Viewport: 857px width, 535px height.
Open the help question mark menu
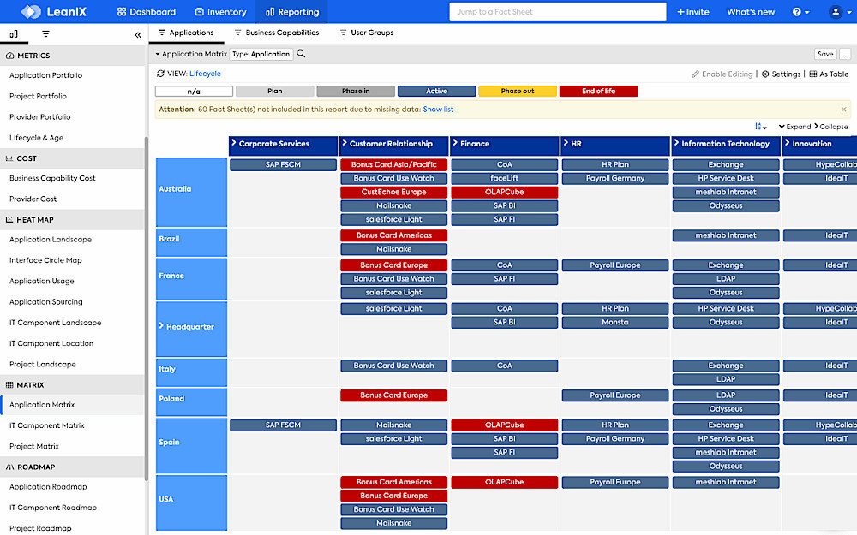point(800,11)
